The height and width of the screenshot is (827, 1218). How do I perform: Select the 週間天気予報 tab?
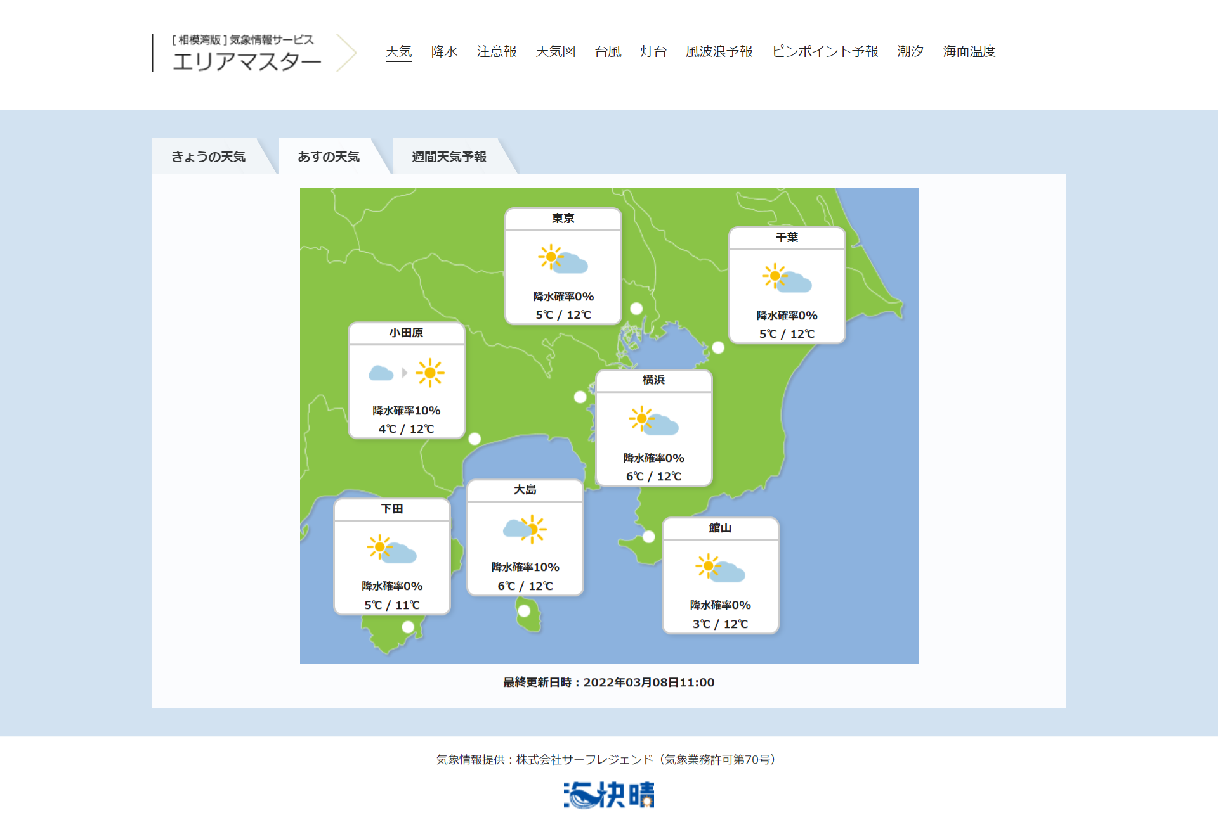point(449,157)
